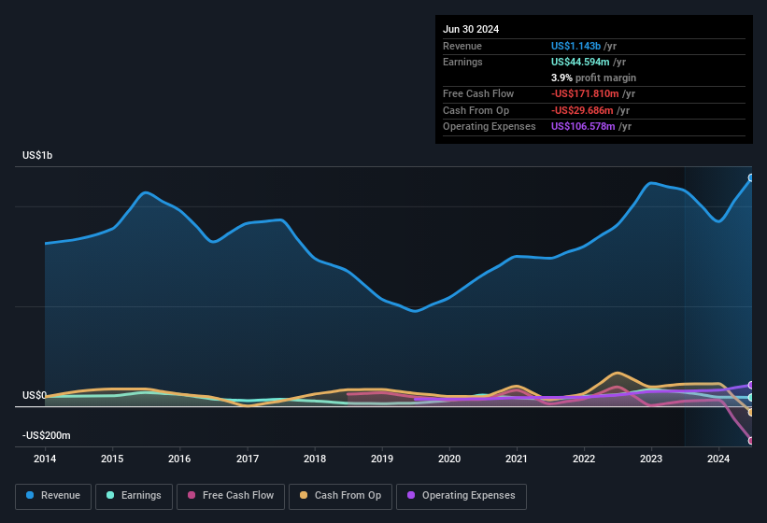Click the -US$171.810m free cash flow value

pos(585,93)
